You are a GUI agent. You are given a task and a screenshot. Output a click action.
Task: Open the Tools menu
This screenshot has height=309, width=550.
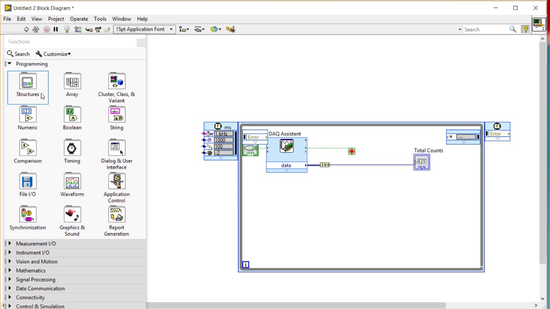click(x=100, y=19)
